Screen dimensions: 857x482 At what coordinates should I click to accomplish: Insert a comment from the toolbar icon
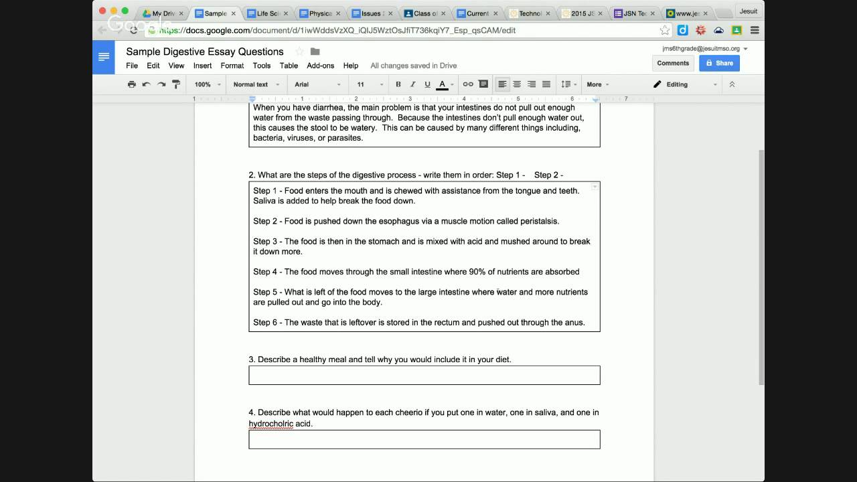pyautogui.click(x=483, y=84)
